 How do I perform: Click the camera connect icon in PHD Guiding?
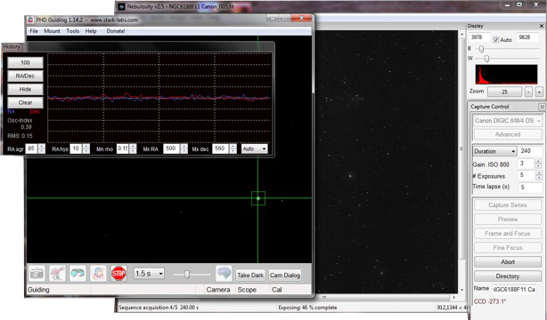(37, 274)
